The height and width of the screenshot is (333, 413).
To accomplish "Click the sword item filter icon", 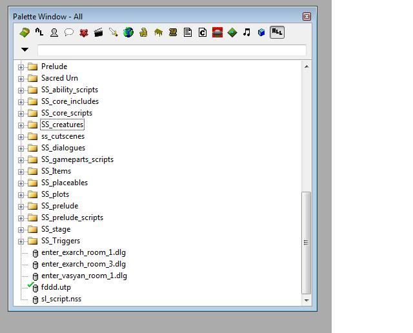I will 114,32.
